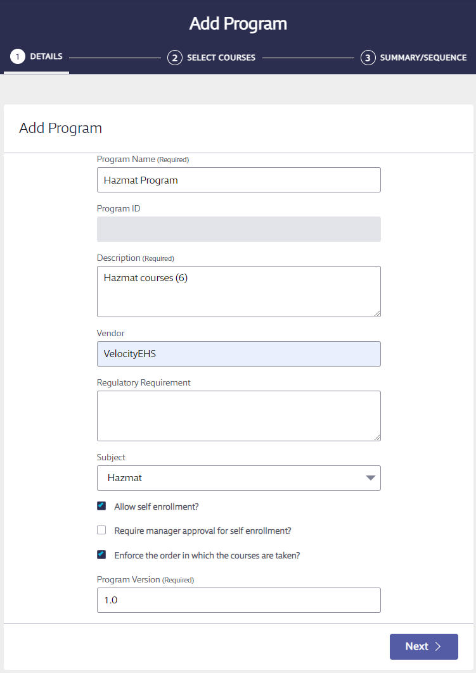Click the chevron arrow on Next button
Screen dimensions: 476x673
438,646
